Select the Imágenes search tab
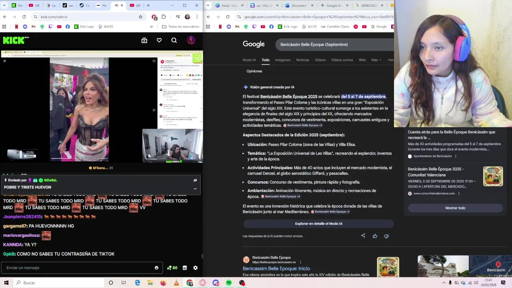 pos(283,60)
